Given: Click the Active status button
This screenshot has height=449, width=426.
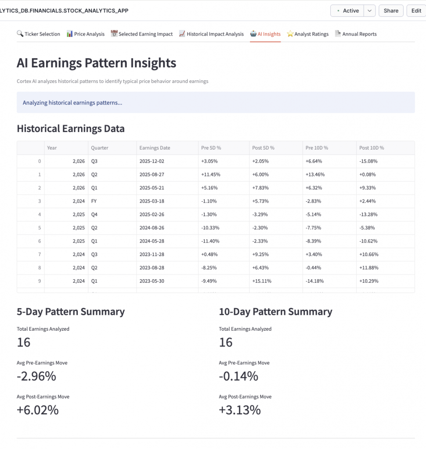Looking at the screenshot, I should point(347,11).
